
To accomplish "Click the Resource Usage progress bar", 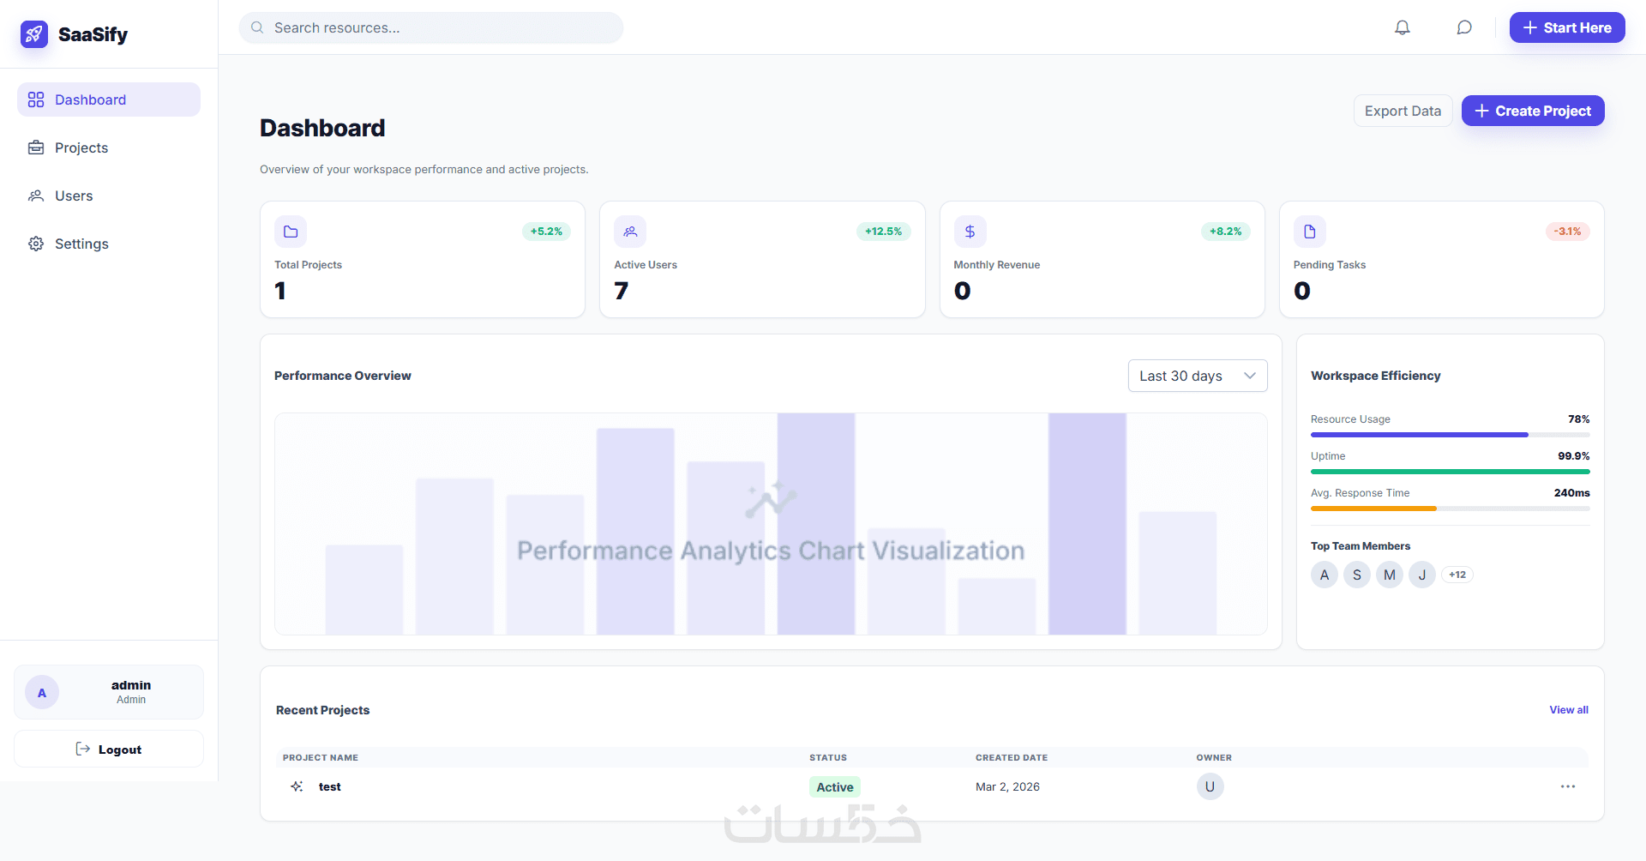I will click(x=1451, y=435).
